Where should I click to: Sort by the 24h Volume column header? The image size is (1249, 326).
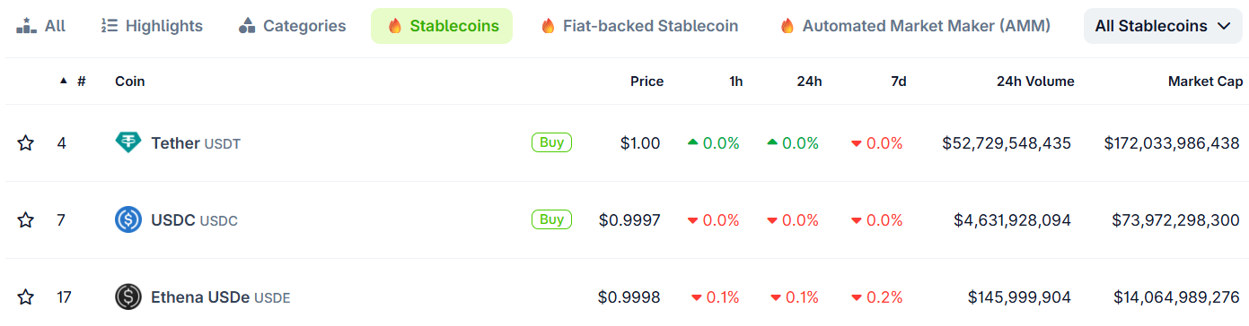click(x=1035, y=81)
